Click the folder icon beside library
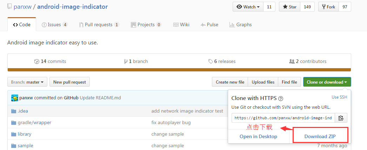The width and height of the screenshot is (367, 150). click(14, 134)
